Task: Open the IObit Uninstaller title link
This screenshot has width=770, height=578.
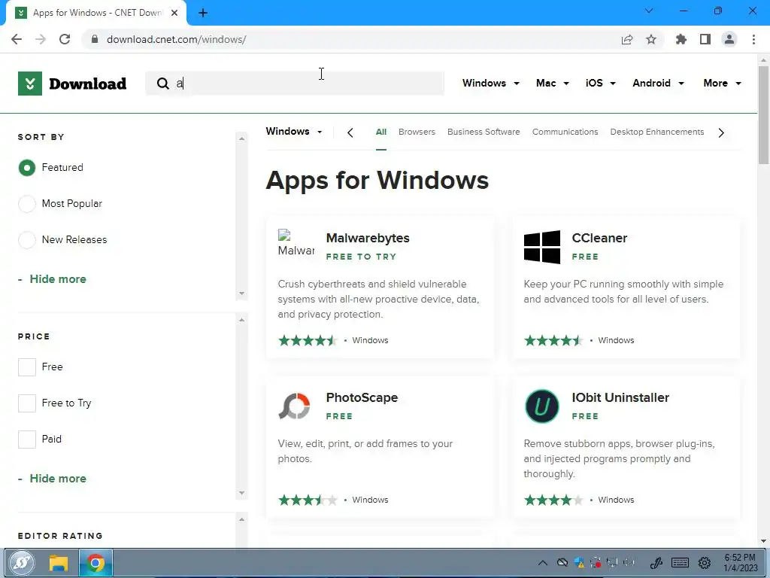Action: point(620,397)
